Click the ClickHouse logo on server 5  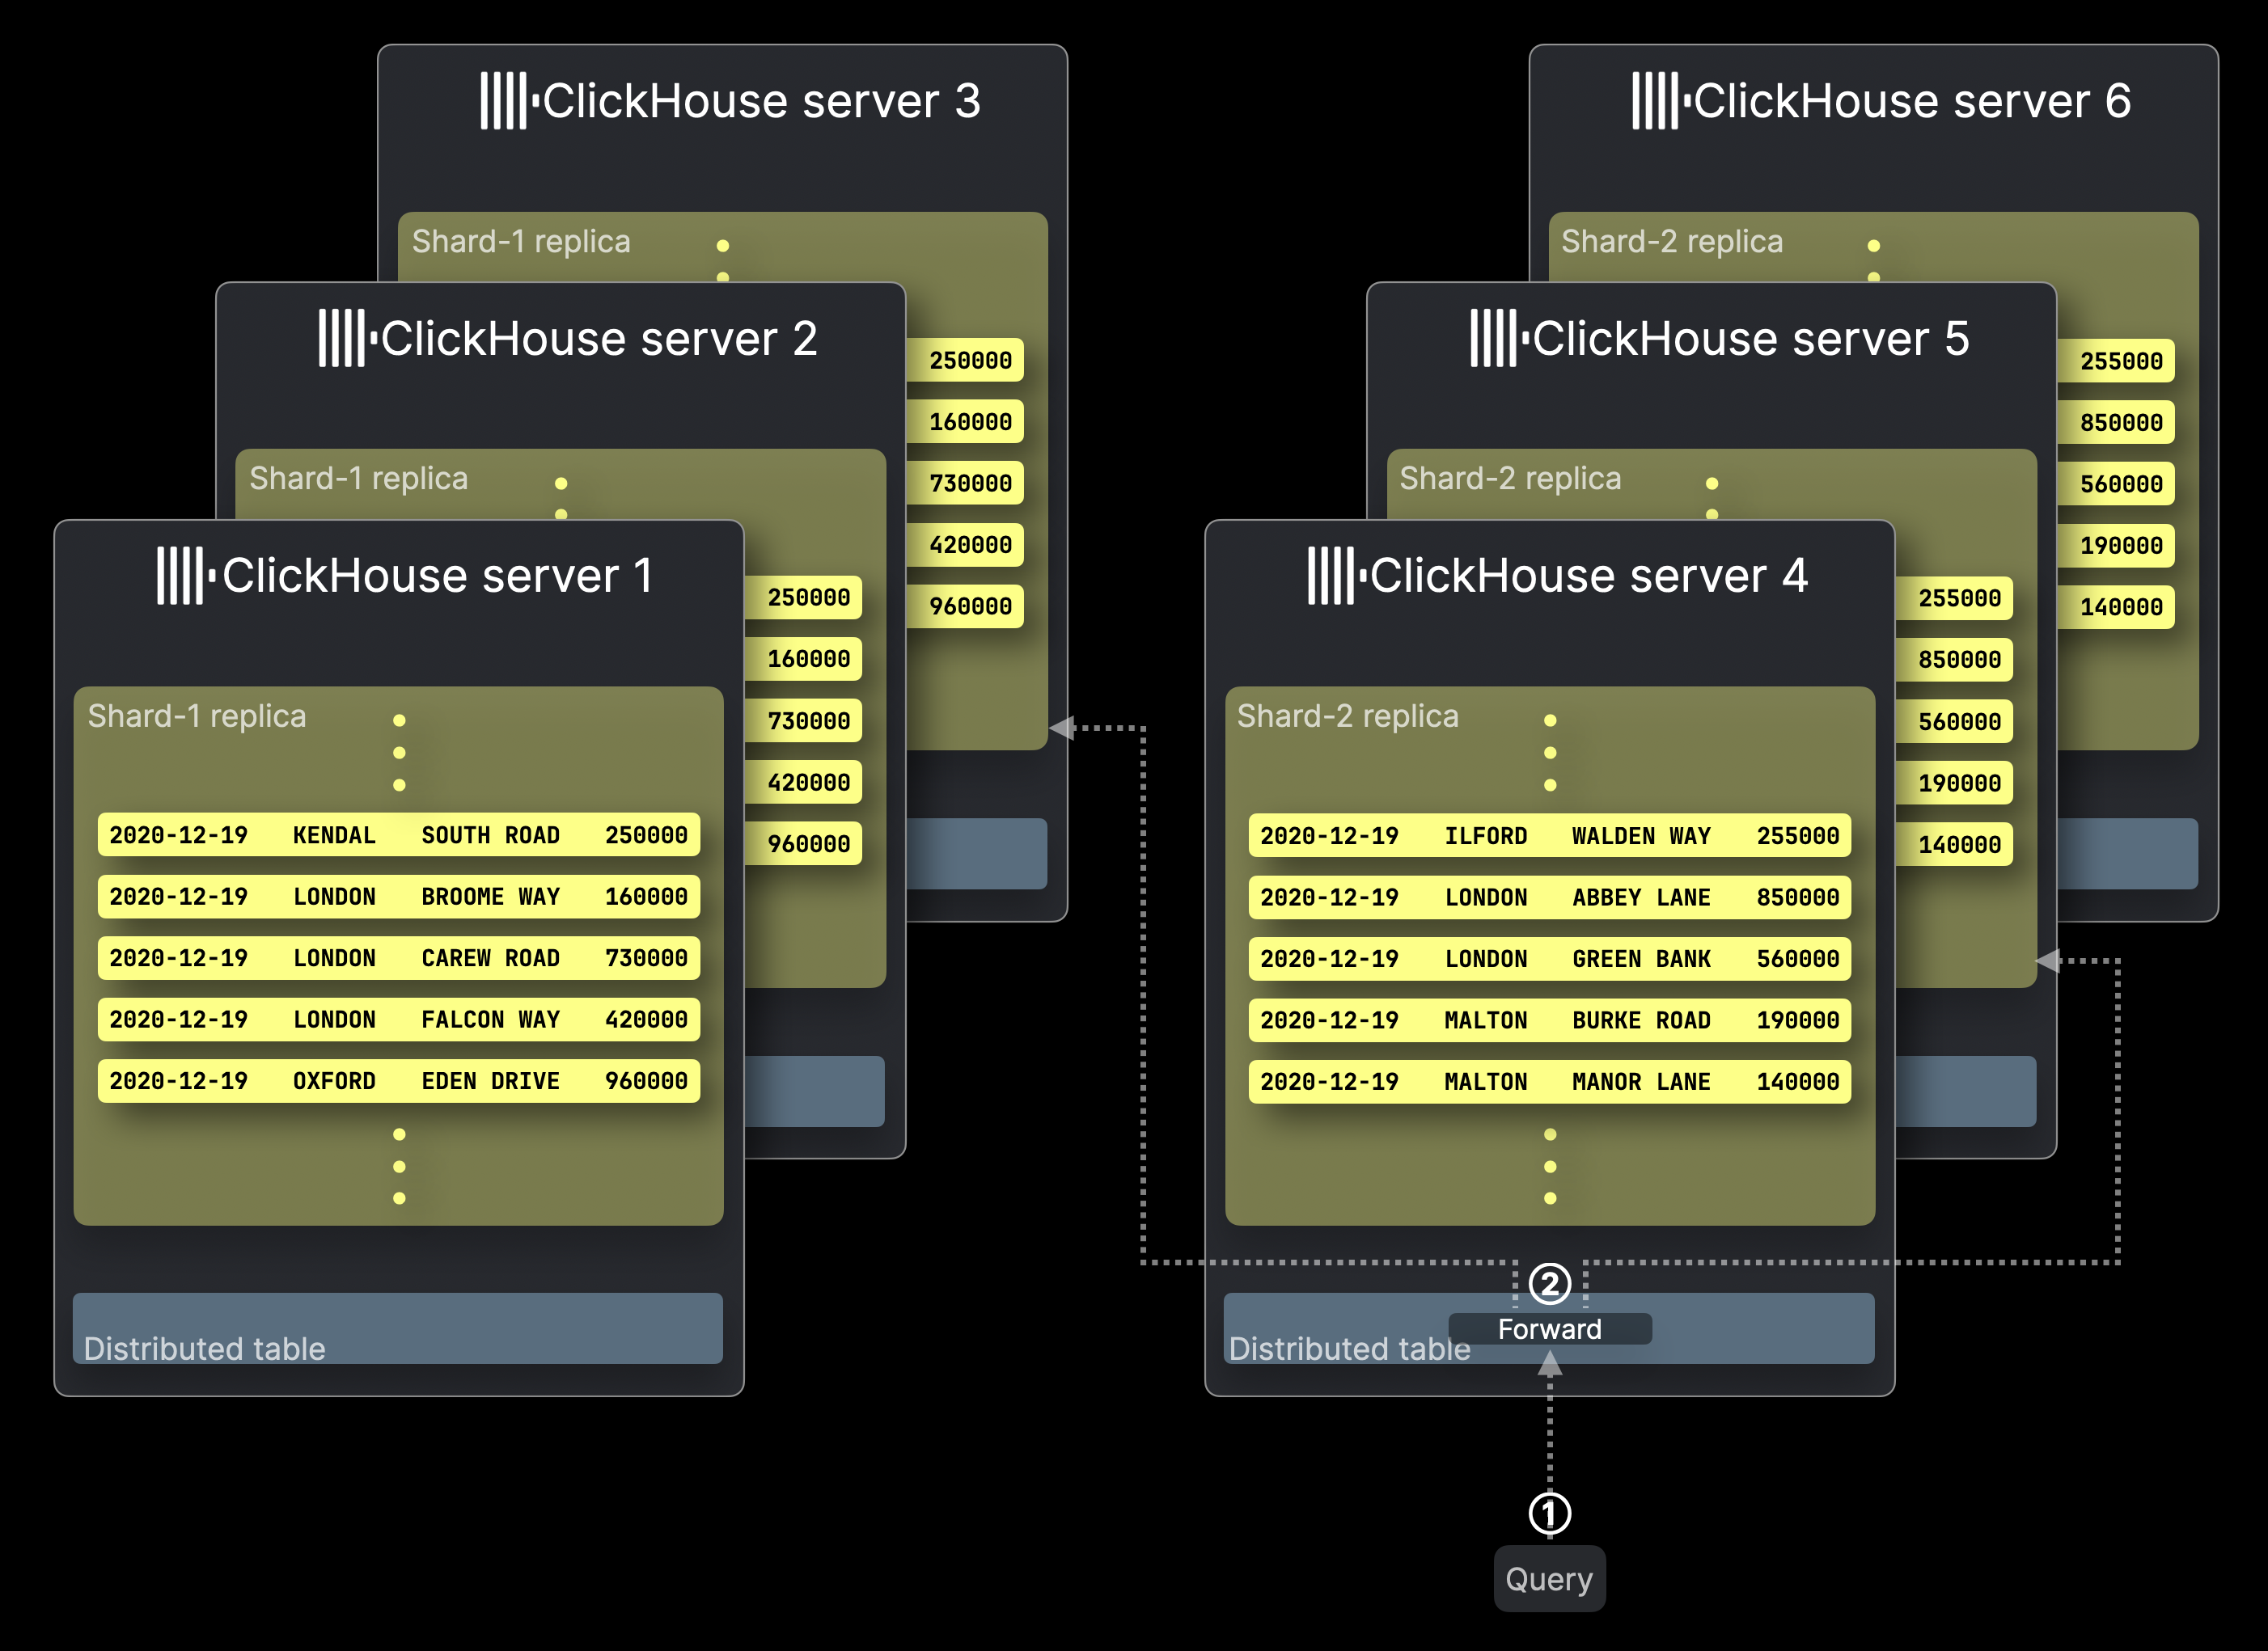[x=1499, y=338]
